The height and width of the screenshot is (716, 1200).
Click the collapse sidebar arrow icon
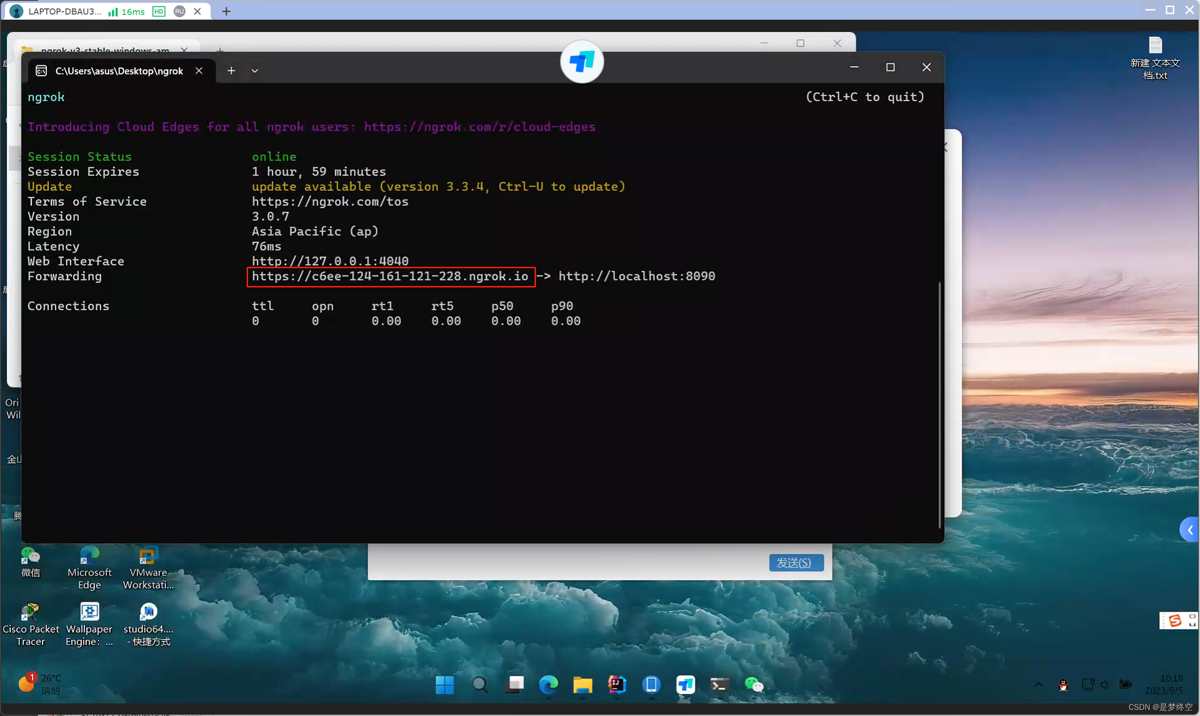click(1189, 528)
